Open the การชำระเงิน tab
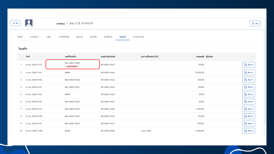Screen dimensions: 274x154 [x=138, y=37]
